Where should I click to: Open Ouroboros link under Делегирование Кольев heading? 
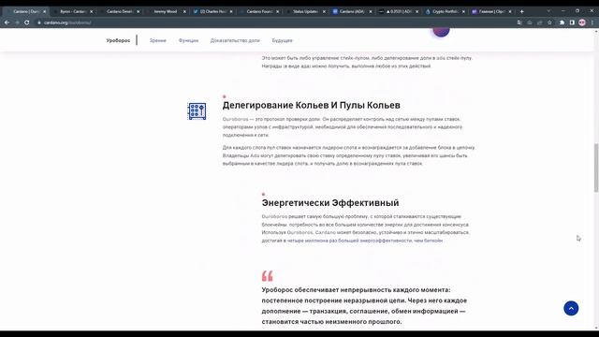[x=235, y=119]
